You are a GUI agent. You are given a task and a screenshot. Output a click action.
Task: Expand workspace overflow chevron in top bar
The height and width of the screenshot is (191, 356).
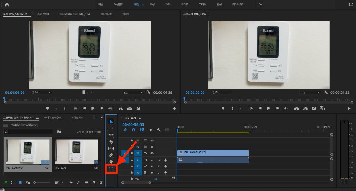coord(261,4)
